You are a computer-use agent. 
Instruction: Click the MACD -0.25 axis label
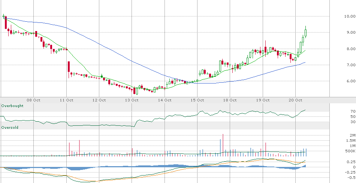point(350,173)
